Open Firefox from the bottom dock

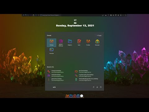click(x=67, y=96)
